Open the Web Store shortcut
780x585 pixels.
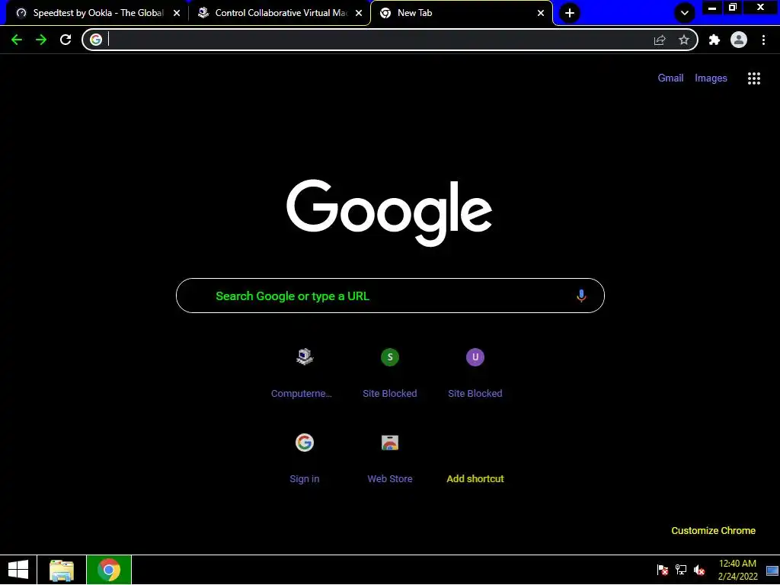pos(390,459)
